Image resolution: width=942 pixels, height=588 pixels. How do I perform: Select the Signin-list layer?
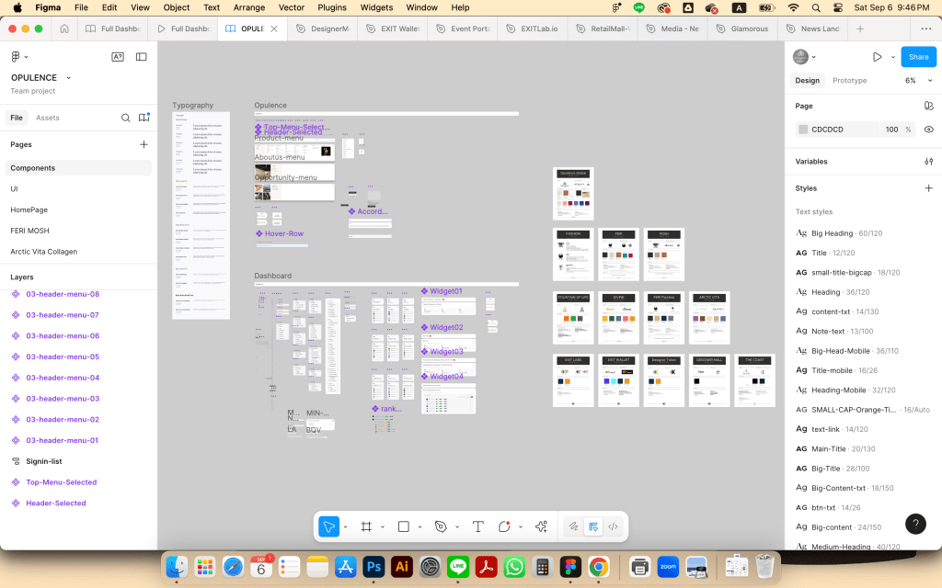pyautogui.click(x=43, y=461)
